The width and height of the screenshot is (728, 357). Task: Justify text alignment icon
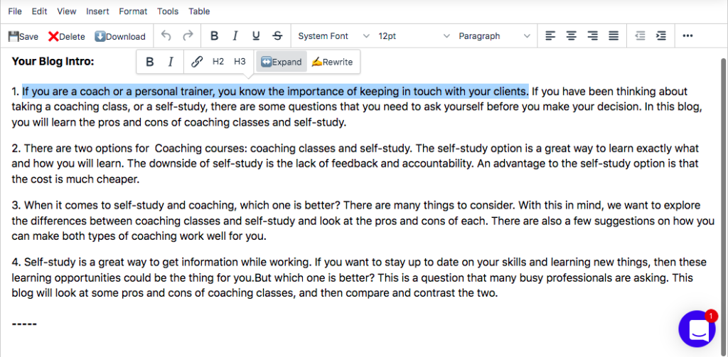tap(614, 35)
